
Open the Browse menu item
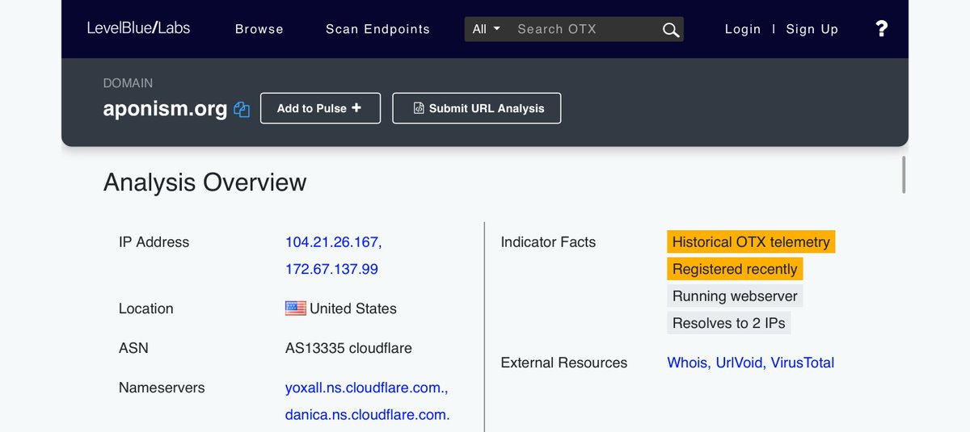[259, 29]
